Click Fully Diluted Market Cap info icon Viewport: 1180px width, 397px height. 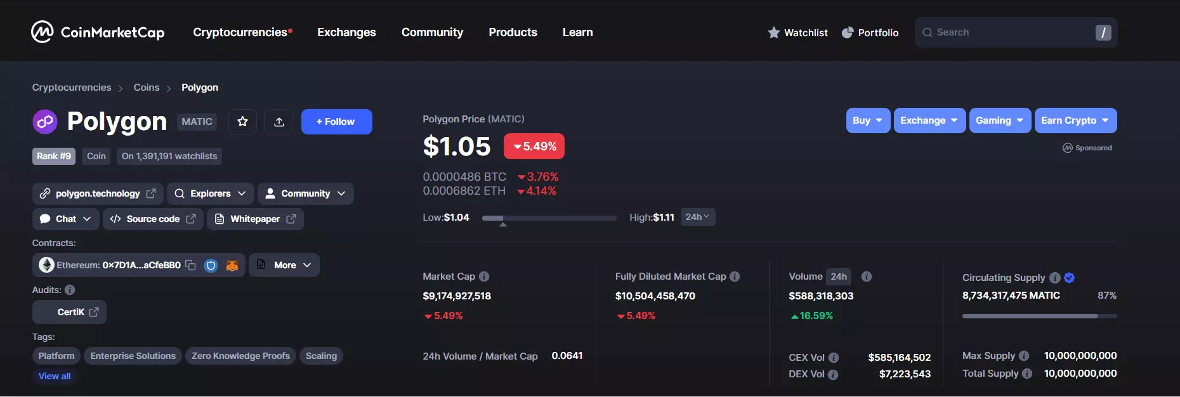[x=735, y=277]
